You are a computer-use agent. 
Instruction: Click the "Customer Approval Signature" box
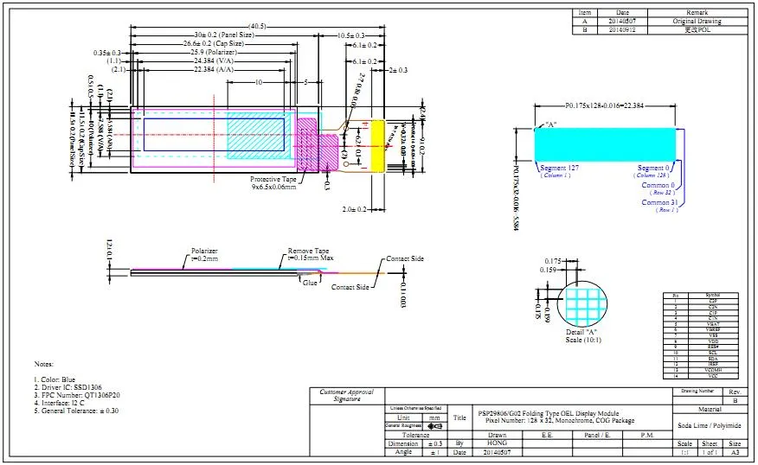click(x=346, y=396)
